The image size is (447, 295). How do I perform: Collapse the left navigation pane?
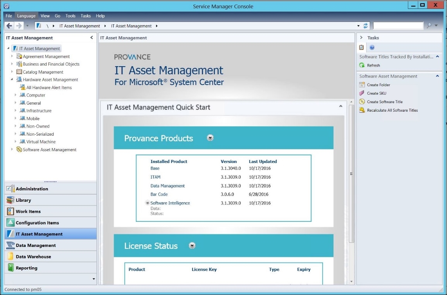(x=92, y=38)
